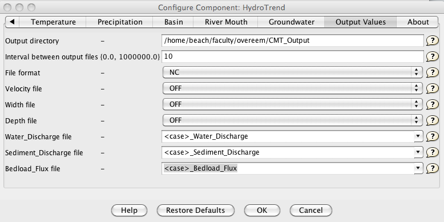The width and height of the screenshot is (444, 222).
Task: Click the Restore Defaults button
Action: click(x=195, y=211)
